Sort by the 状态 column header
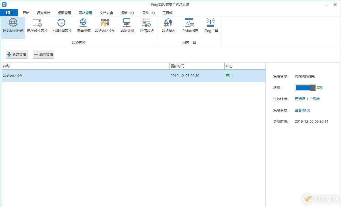The height and width of the screenshot is (207, 341). [245, 66]
